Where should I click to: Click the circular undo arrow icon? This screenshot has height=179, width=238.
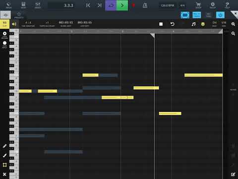pyautogui.click(x=172, y=24)
